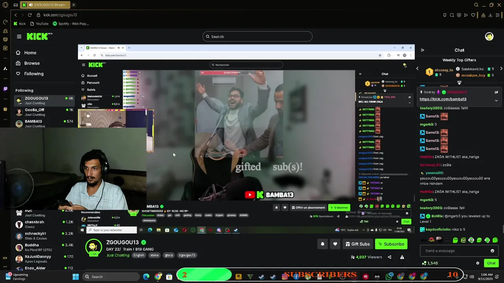Click the ZGOUGOU13 live avatar
This screenshot has height=283, width=504.
pos(93,247)
